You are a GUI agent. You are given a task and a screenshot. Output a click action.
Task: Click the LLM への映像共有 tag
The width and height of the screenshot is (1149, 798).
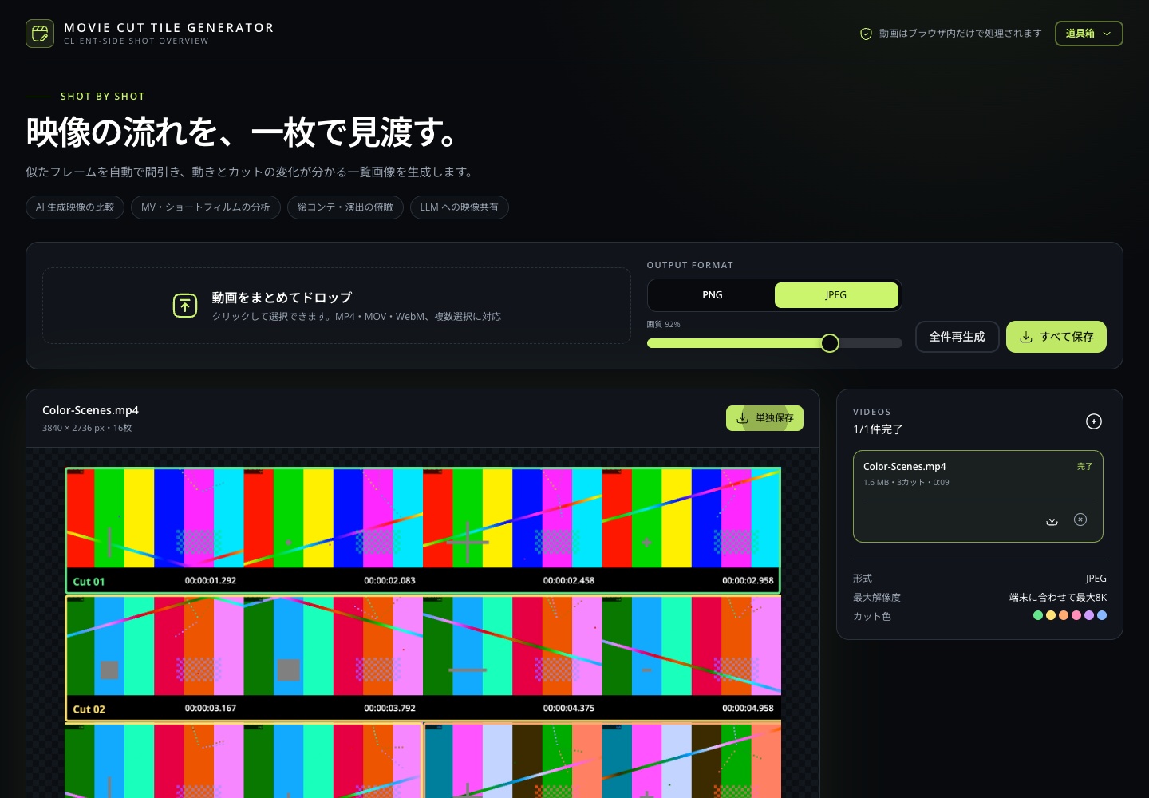(460, 207)
